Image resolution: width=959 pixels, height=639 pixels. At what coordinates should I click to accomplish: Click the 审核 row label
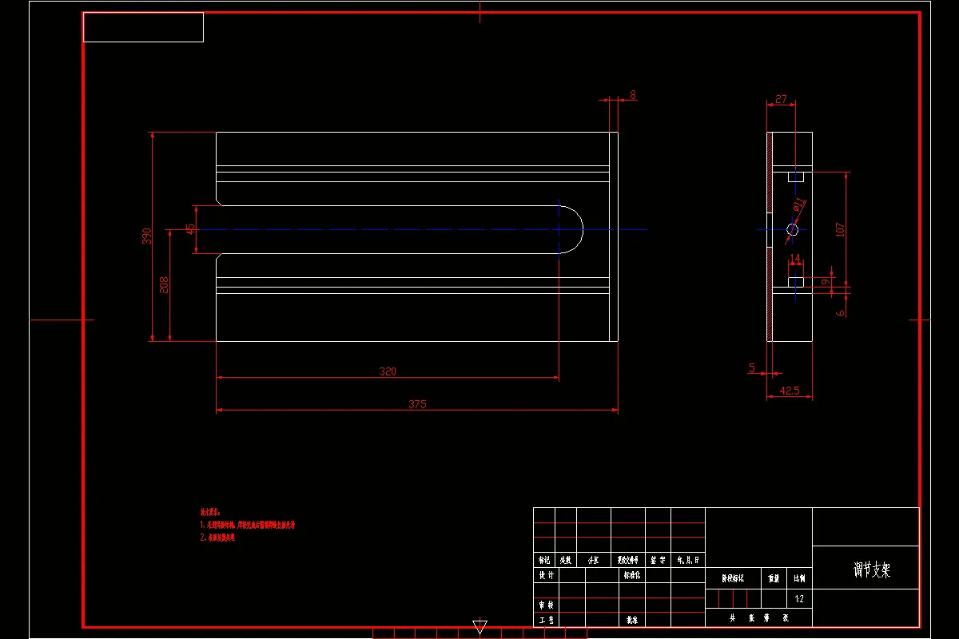tap(545, 606)
